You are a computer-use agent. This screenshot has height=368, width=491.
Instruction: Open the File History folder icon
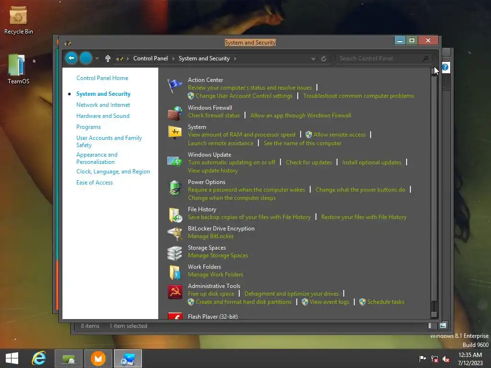tap(175, 215)
